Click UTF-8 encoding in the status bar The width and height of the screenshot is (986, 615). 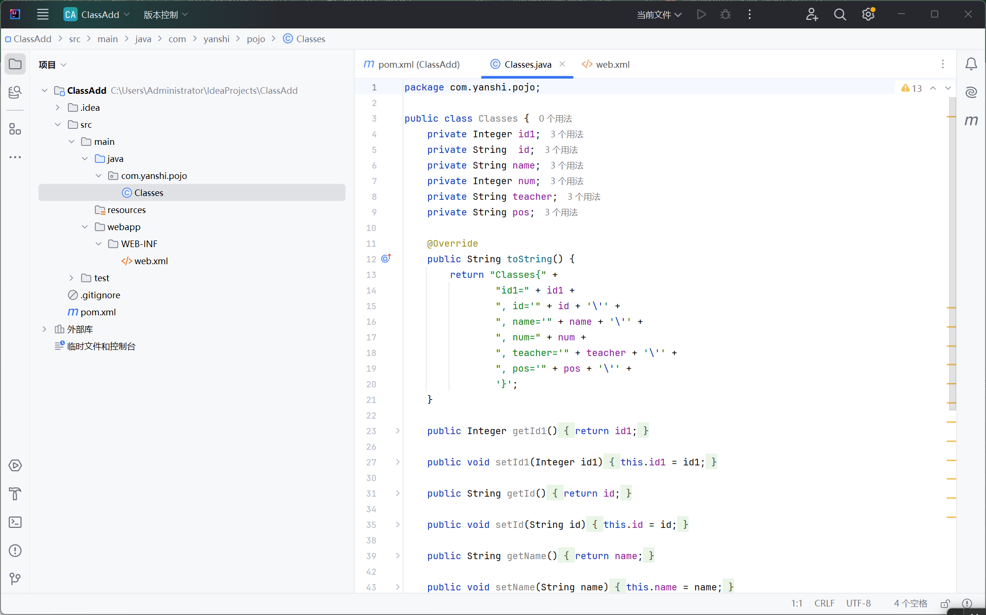pos(858,604)
